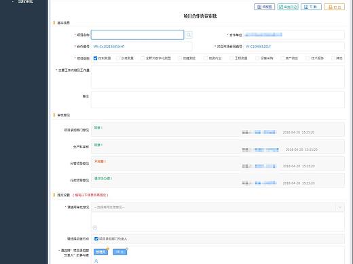Click the page title 项目合作协议审批
Viewport: 353px width, 264px height.
pos(200,16)
